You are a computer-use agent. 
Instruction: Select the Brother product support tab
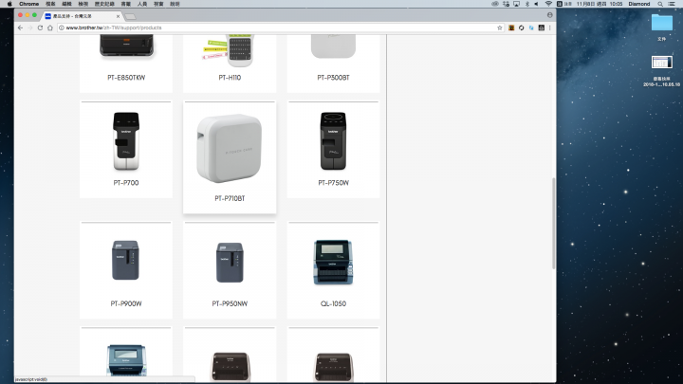point(83,16)
